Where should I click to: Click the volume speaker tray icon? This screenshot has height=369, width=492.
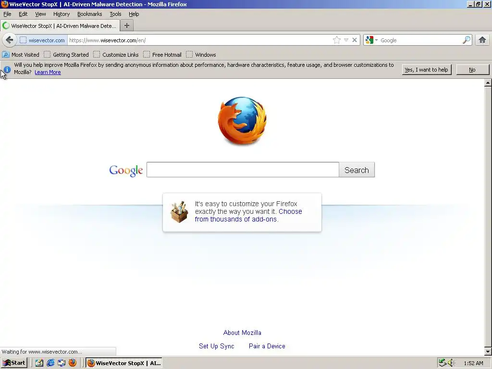pos(451,363)
